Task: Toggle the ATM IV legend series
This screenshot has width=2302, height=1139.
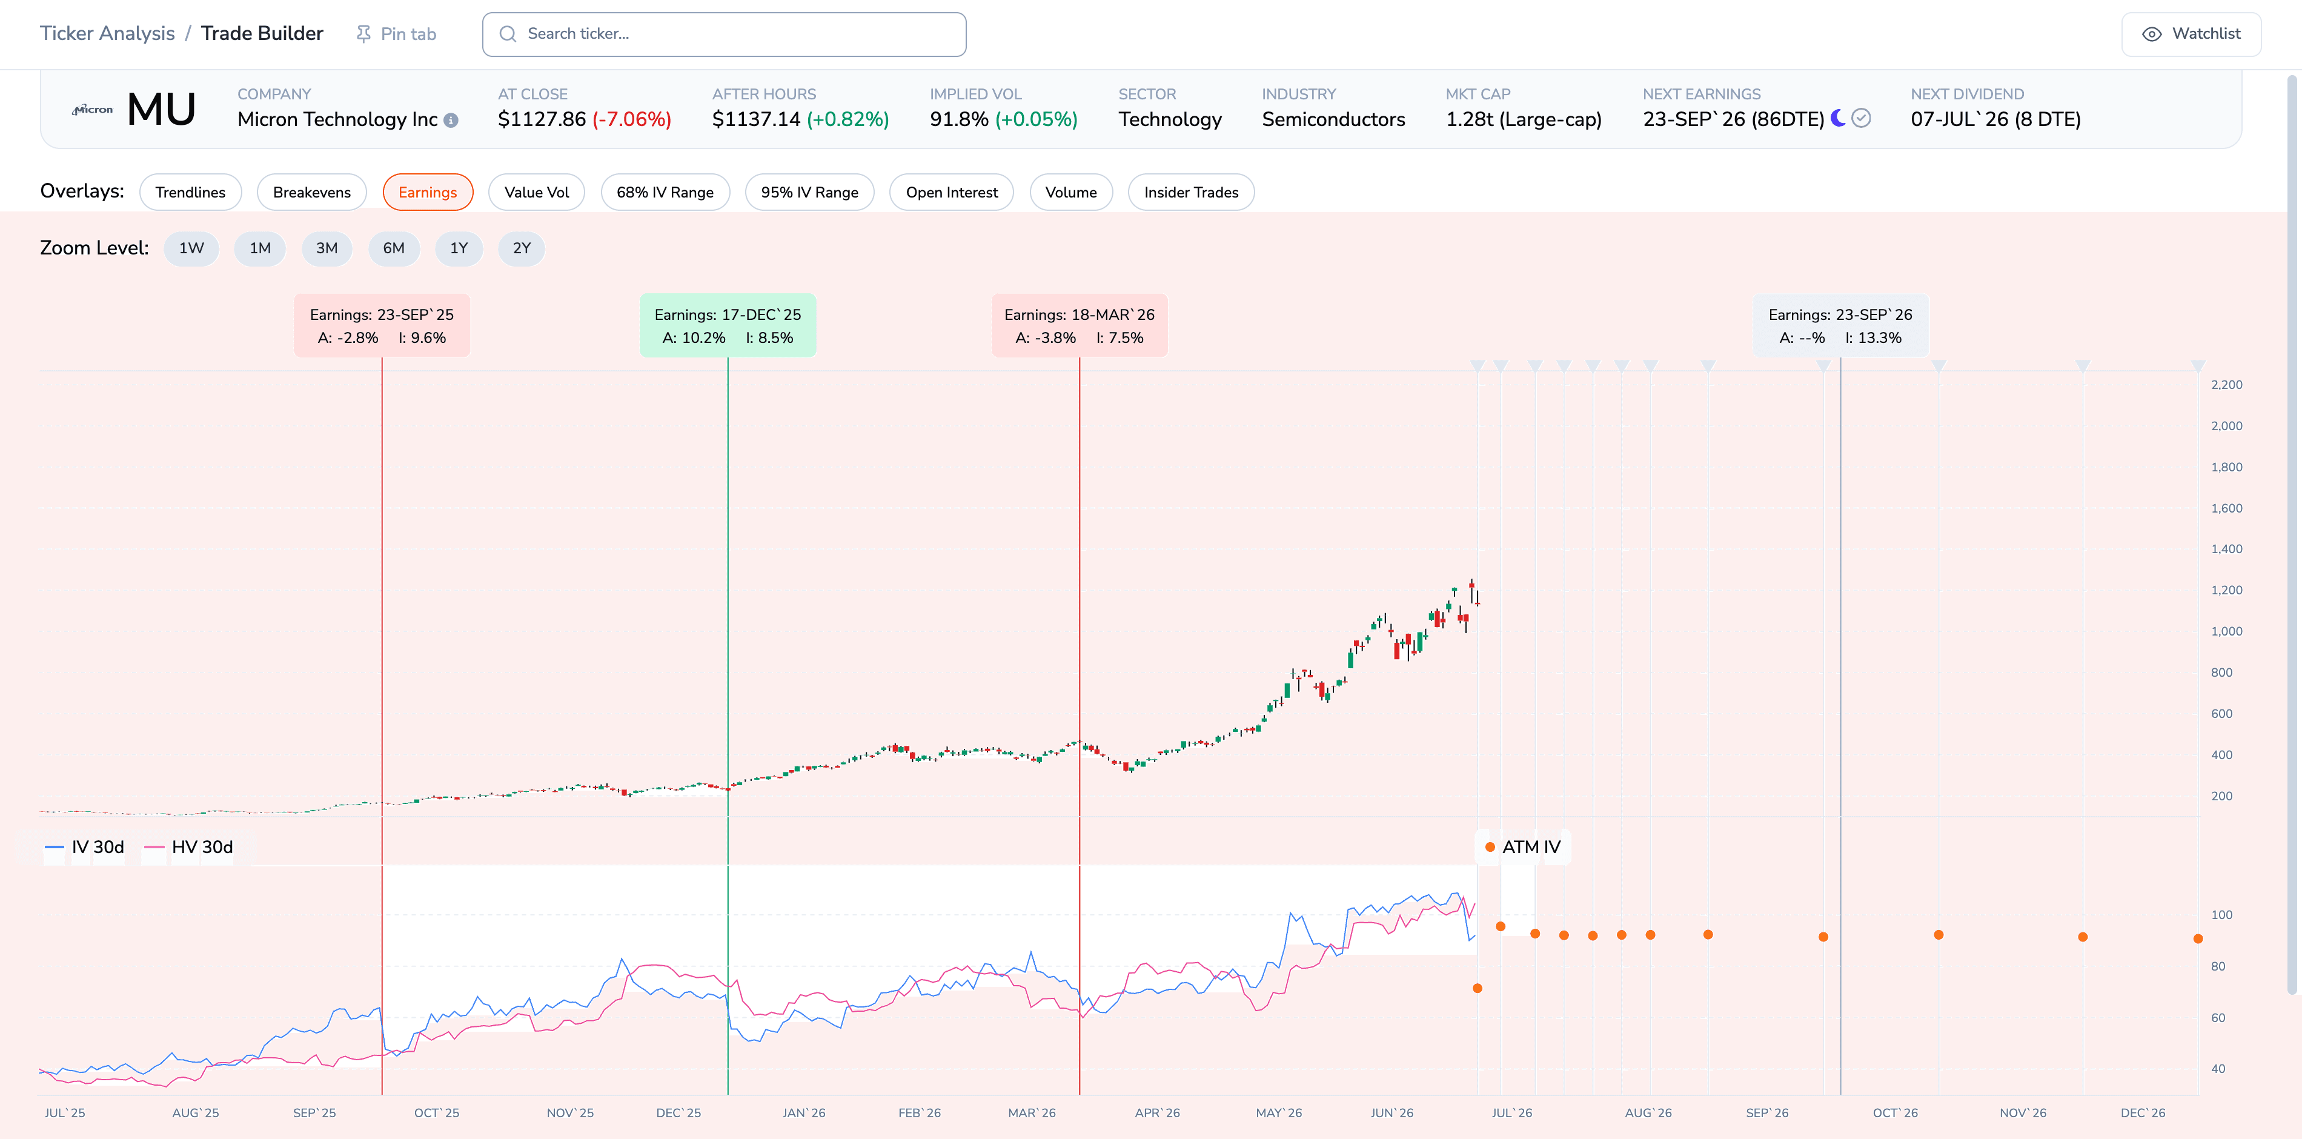Action: [1523, 846]
